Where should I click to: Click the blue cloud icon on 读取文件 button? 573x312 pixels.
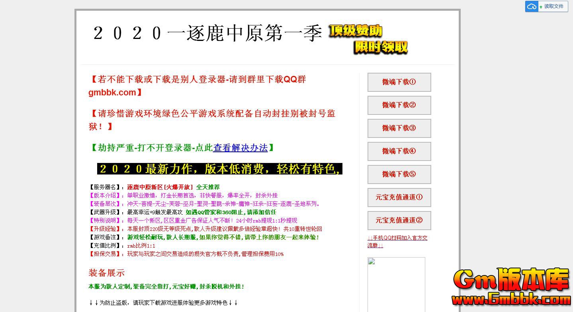point(532,6)
